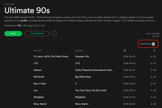The width and height of the screenshot is (162, 108).
Task: Select the duration 3:44
Action: coord(153,97)
